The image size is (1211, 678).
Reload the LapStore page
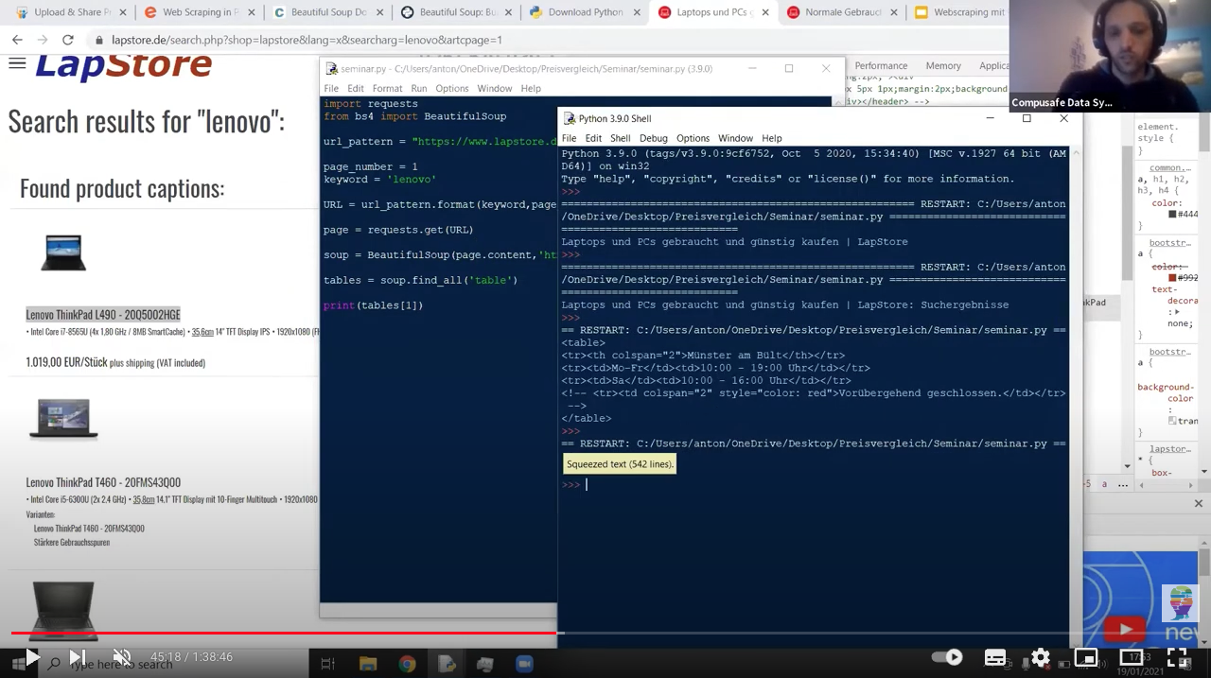click(67, 40)
